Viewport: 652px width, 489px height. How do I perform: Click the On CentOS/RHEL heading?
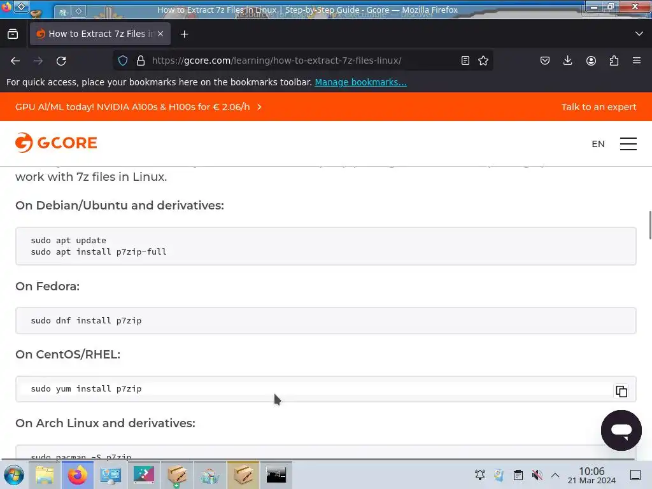point(67,354)
